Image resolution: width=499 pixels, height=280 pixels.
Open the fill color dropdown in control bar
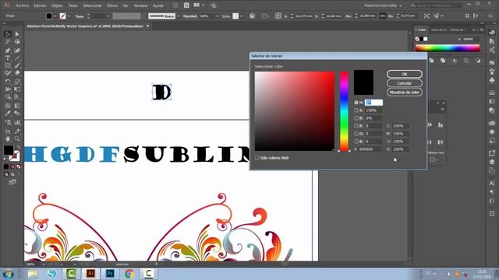pos(55,16)
